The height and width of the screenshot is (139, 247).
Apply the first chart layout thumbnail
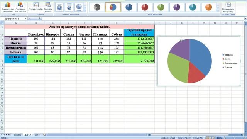59,7
